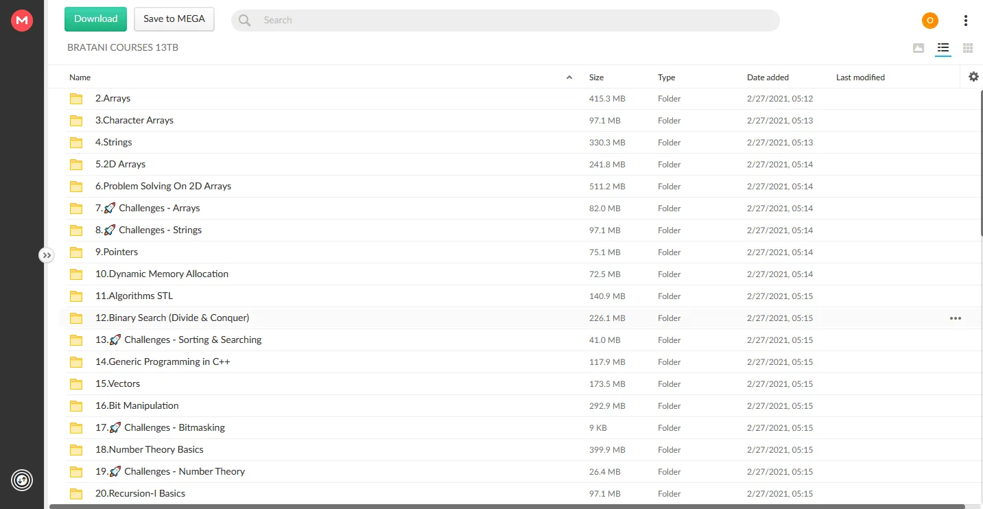Select folder icon of Challenges - Strings
983x509 pixels.
[x=76, y=230]
